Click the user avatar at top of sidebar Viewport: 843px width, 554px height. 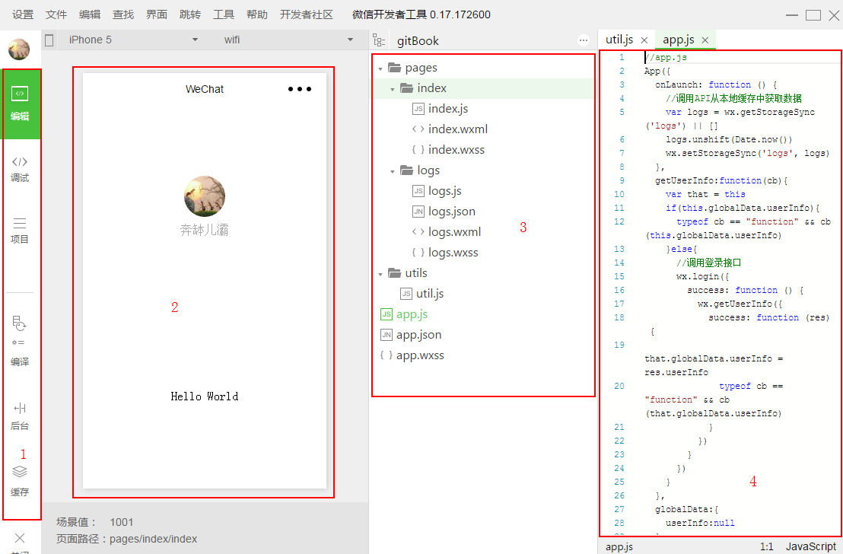pyautogui.click(x=19, y=49)
